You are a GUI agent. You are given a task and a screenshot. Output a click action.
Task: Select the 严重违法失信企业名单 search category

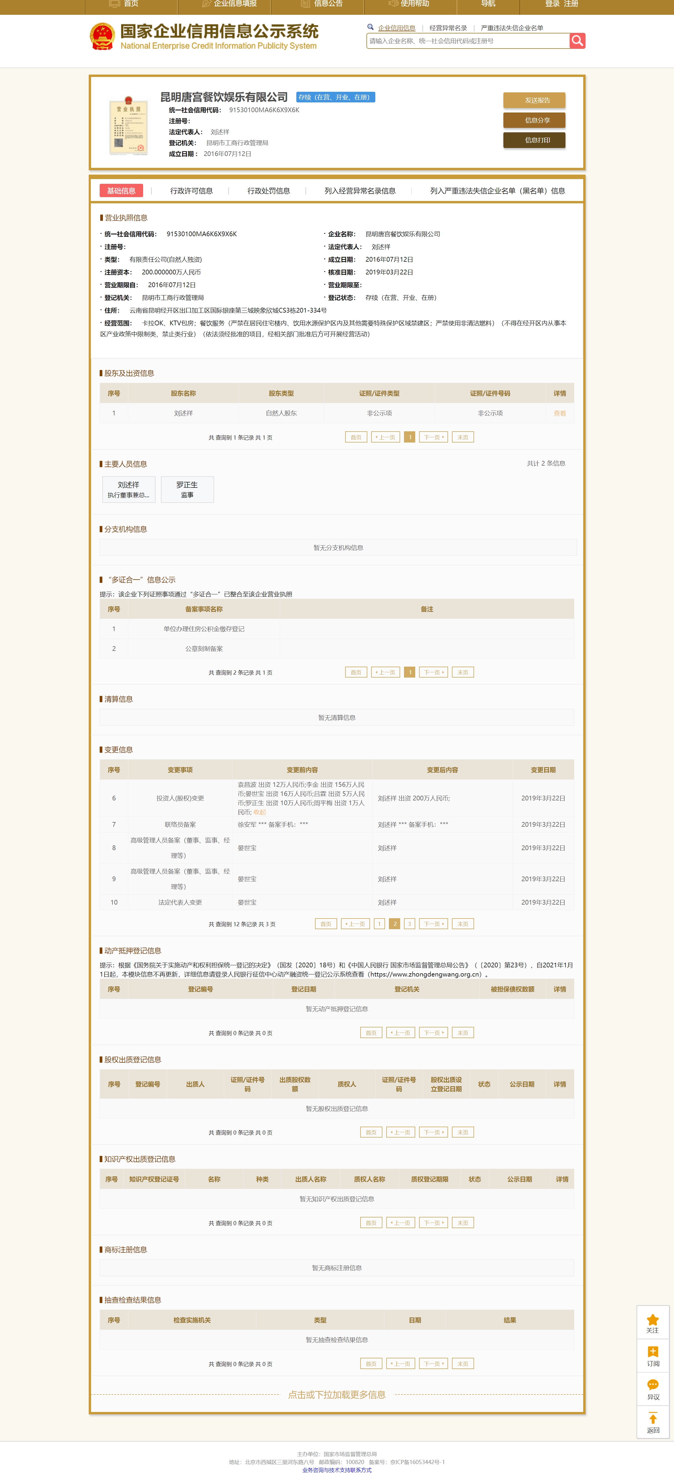pyautogui.click(x=512, y=28)
